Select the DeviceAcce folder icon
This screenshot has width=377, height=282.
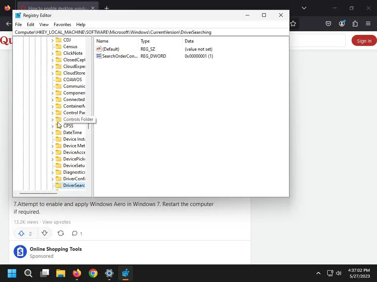[x=59, y=152]
